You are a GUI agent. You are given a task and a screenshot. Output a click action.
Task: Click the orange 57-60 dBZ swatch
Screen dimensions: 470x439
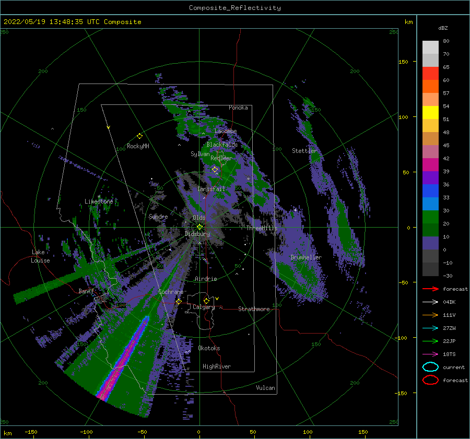pyautogui.click(x=430, y=87)
